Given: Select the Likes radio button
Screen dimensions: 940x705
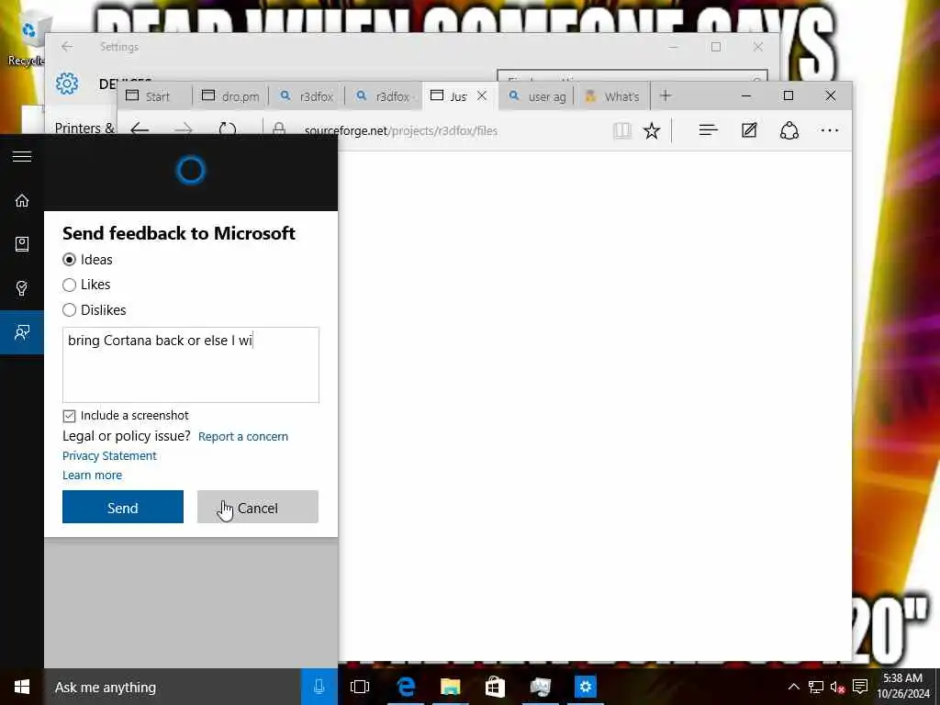Looking at the screenshot, I should [69, 285].
